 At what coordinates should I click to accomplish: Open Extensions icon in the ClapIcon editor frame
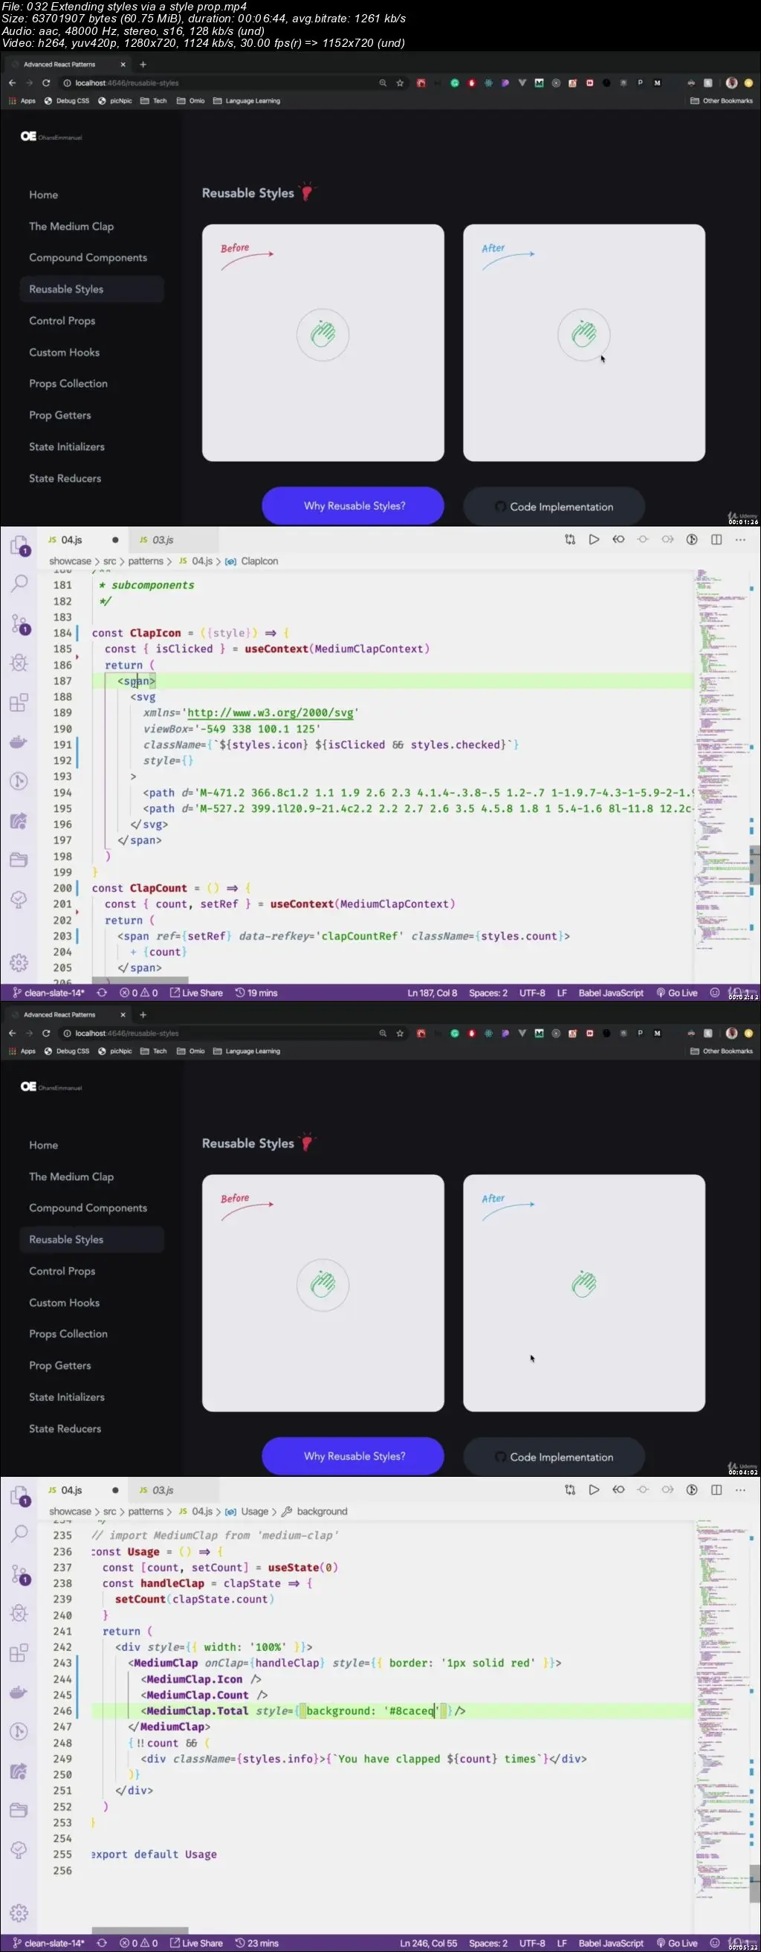[x=19, y=703]
